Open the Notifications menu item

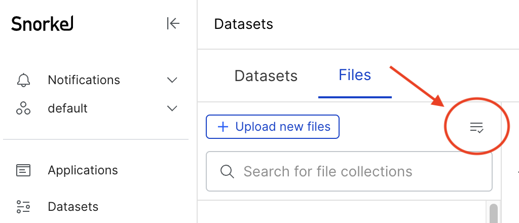pyautogui.click(x=97, y=80)
